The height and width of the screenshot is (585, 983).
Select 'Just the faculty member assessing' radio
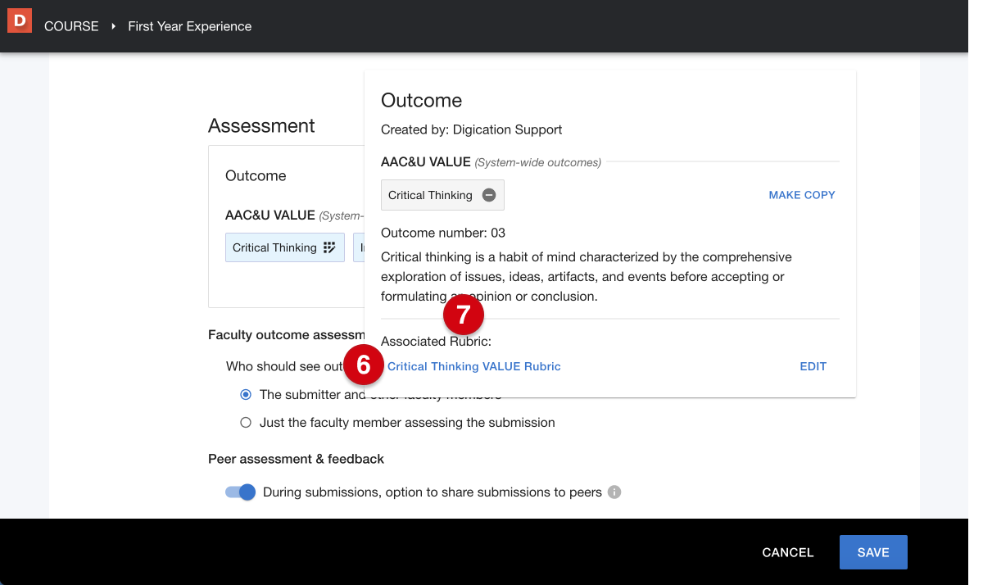pos(246,423)
